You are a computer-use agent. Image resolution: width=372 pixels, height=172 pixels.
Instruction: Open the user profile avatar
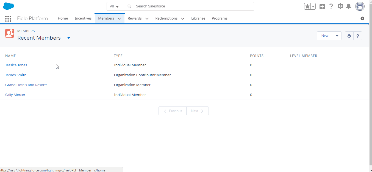point(360,6)
